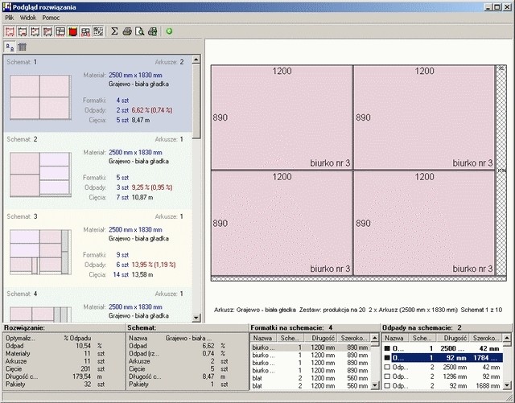The image size is (515, 403).
Task: Click Schemat 2 Odpady 9,25 % text
Action: pyautogui.click(x=129, y=187)
